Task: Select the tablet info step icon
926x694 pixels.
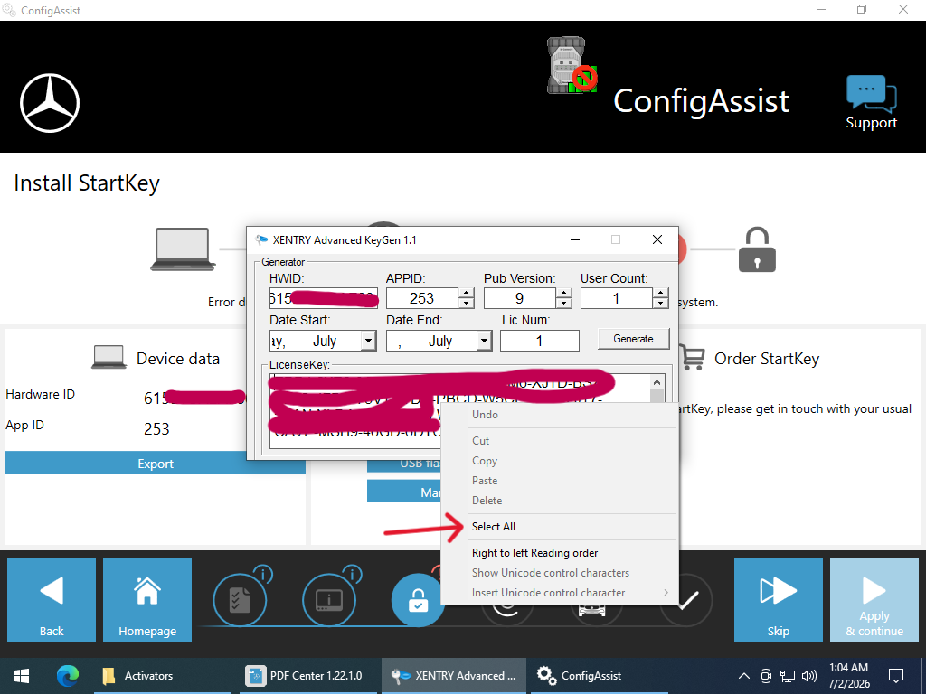Action: click(x=329, y=600)
